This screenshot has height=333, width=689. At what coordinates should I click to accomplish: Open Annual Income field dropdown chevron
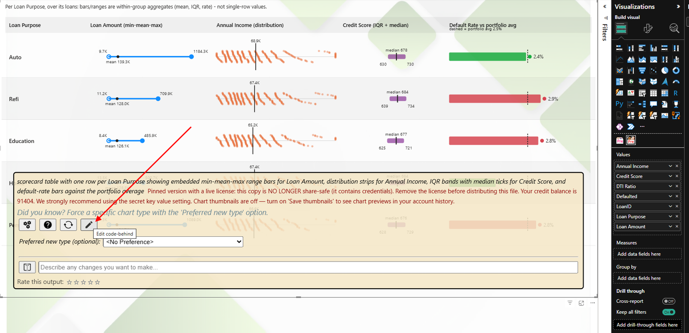coord(670,166)
